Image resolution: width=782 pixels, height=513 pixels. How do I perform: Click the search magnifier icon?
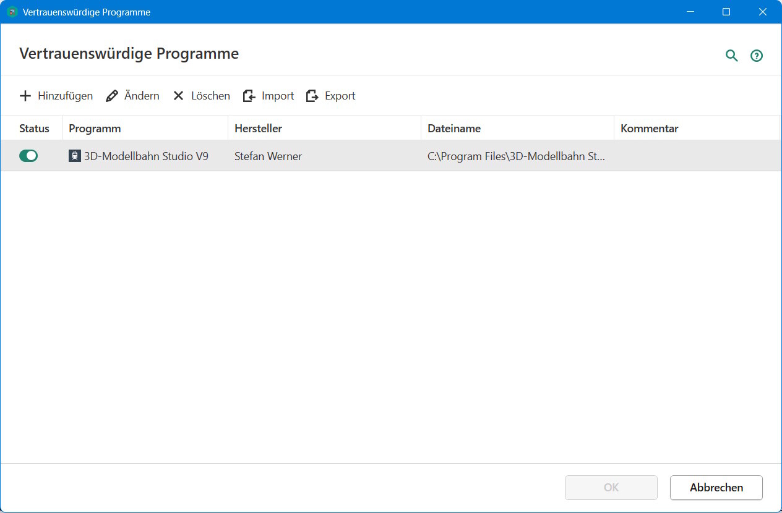click(732, 56)
